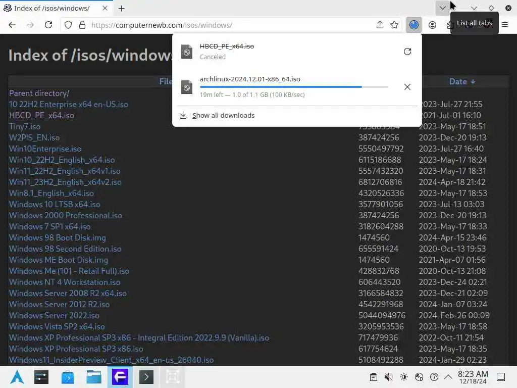The image size is (517, 388).
Task: Open the Arch application launcher in taskbar
Action: (17, 377)
